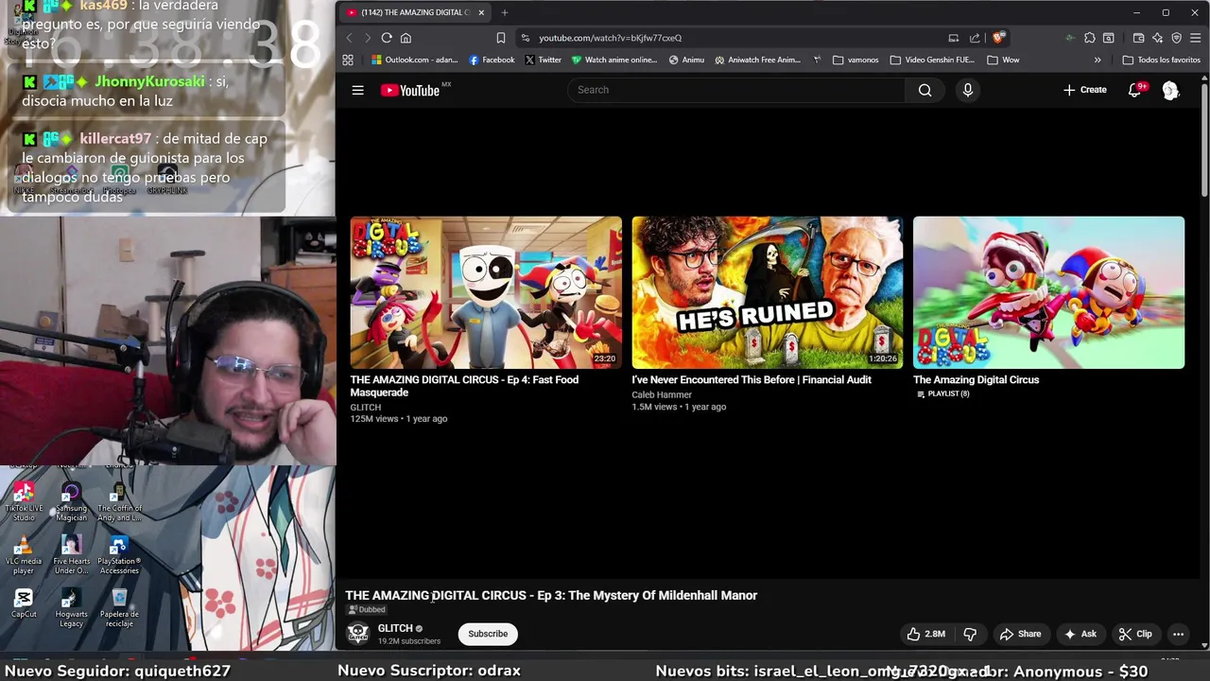The image size is (1210, 681).
Task: Open the Outlook.com bookmark
Action: (x=414, y=60)
